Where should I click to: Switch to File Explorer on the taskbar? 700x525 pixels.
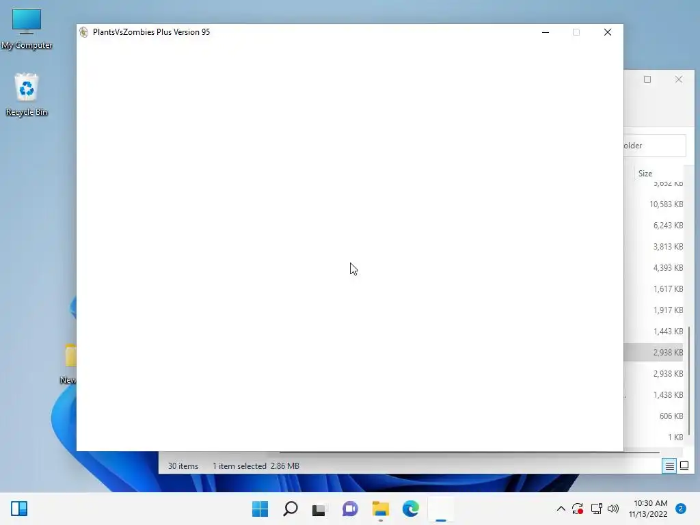(380, 509)
